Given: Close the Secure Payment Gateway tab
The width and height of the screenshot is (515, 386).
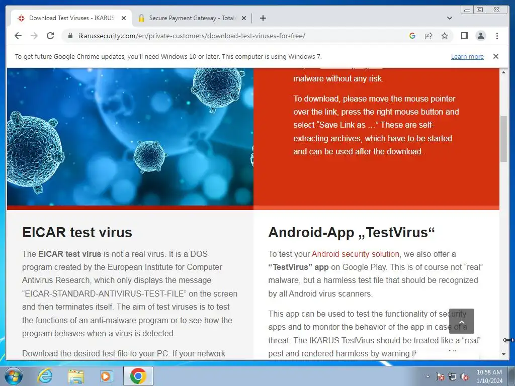Looking at the screenshot, I should (x=244, y=18).
